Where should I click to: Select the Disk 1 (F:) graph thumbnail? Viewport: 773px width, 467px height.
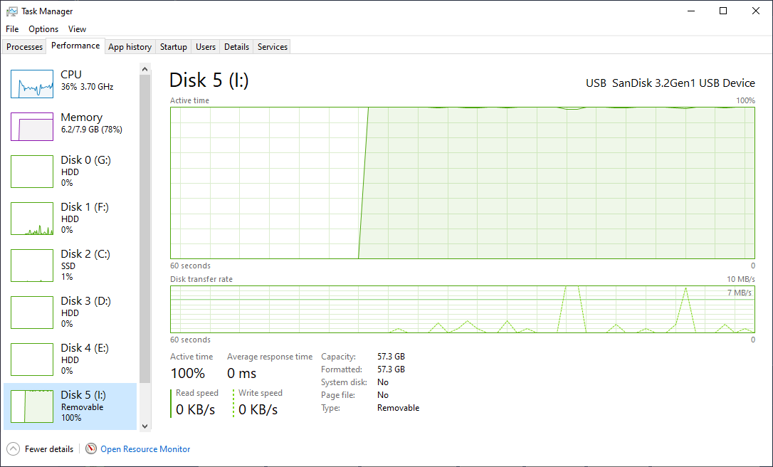click(32, 219)
